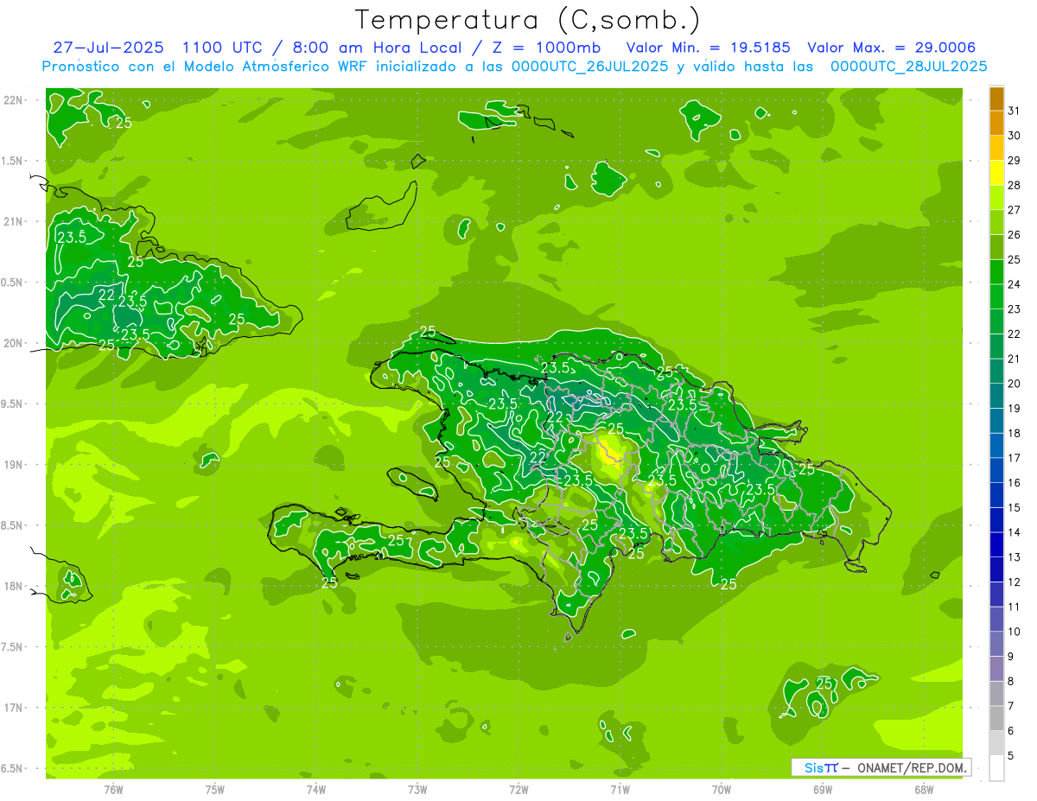Viewport: 1037px width, 801px height.
Task: Click the title "Temperatura (C,somb.)"
Action: (x=528, y=20)
